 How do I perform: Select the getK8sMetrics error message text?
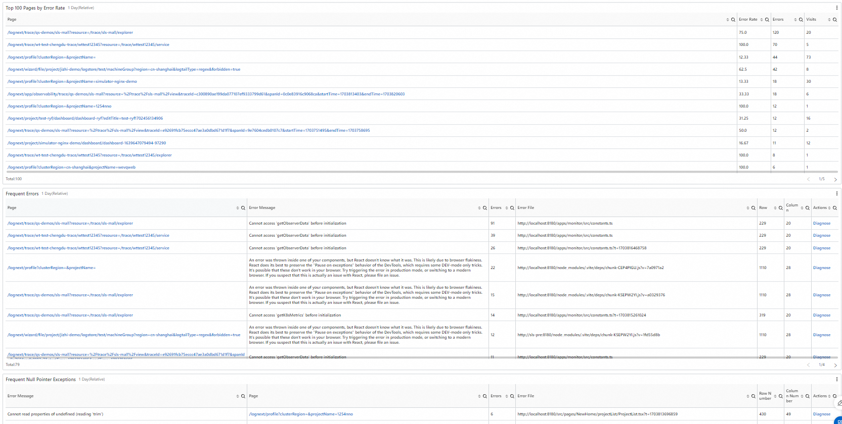tap(295, 315)
